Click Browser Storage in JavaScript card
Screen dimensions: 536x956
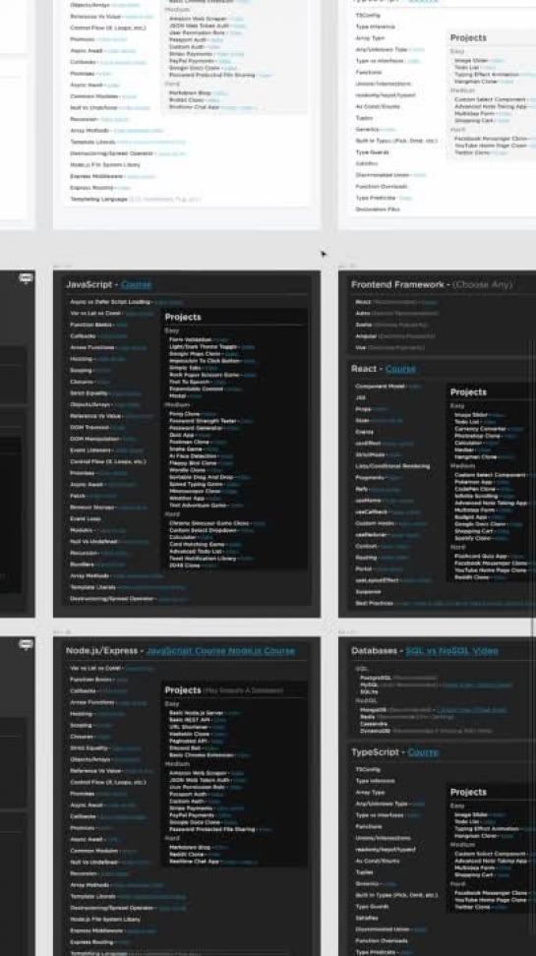pyautogui.click(x=92, y=508)
